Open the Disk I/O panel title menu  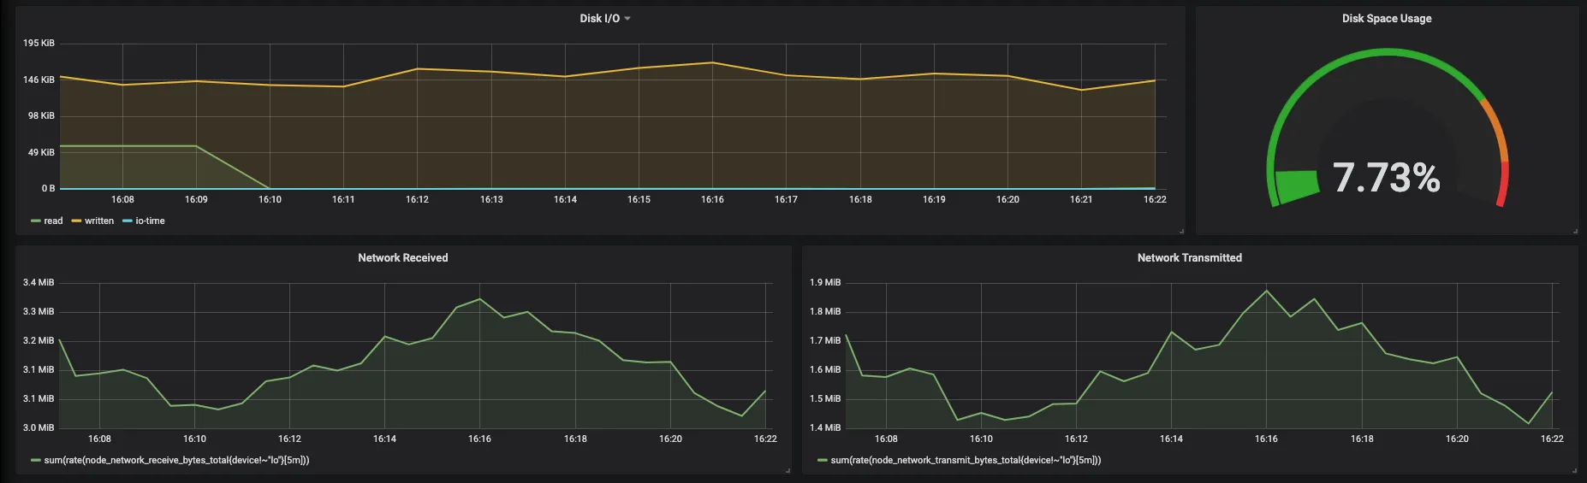point(604,18)
